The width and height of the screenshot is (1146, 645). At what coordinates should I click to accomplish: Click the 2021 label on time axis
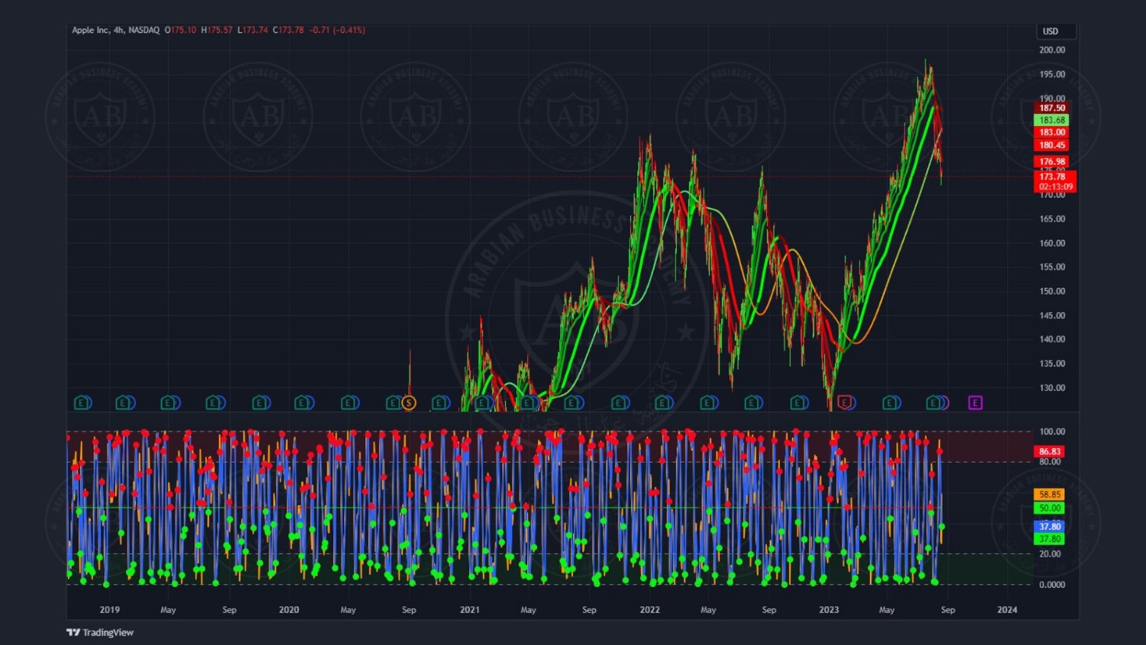[469, 610]
